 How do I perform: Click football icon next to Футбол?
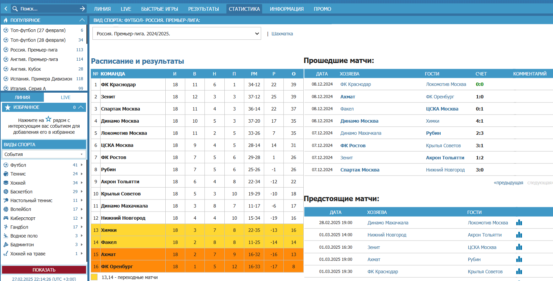[x=6, y=165]
